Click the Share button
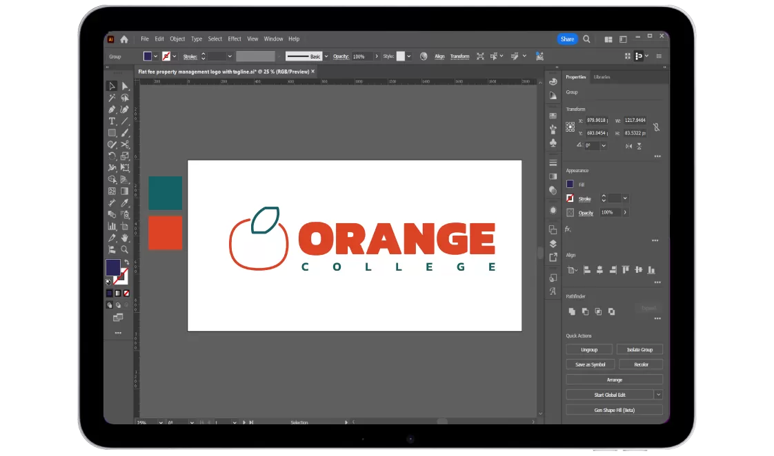 click(567, 39)
